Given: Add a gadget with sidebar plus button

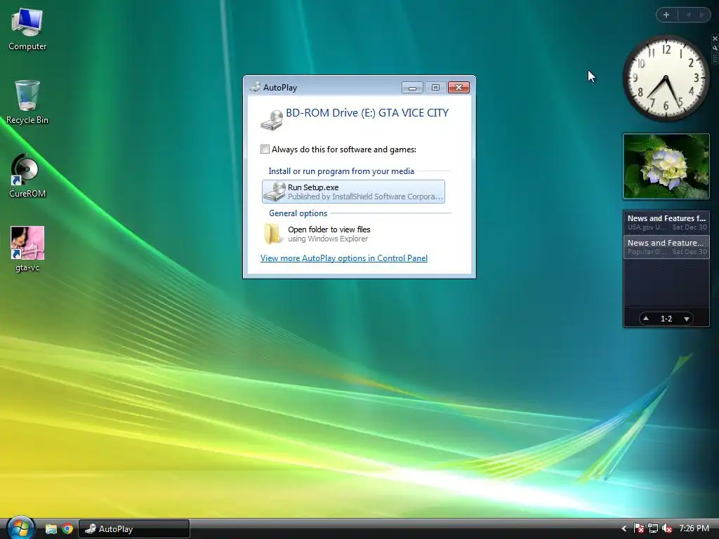Looking at the screenshot, I should [666, 15].
